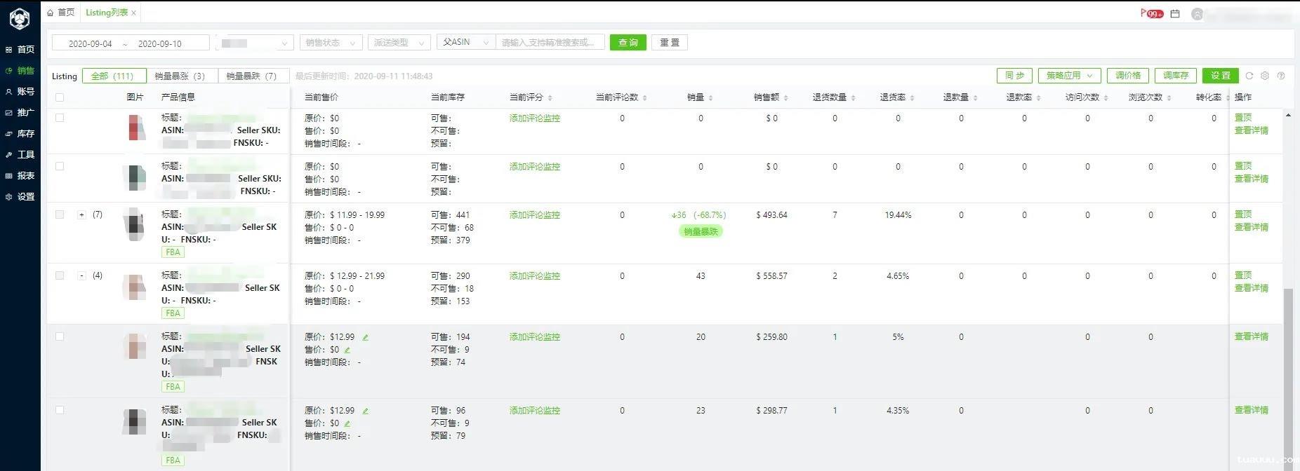Tick the checkbox for the first listing row
The height and width of the screenshot is (471, 1300).
(x=60, y=118)
